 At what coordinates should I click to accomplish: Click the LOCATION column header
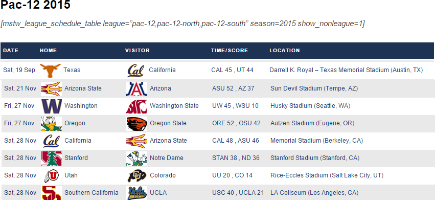point(285,51)
